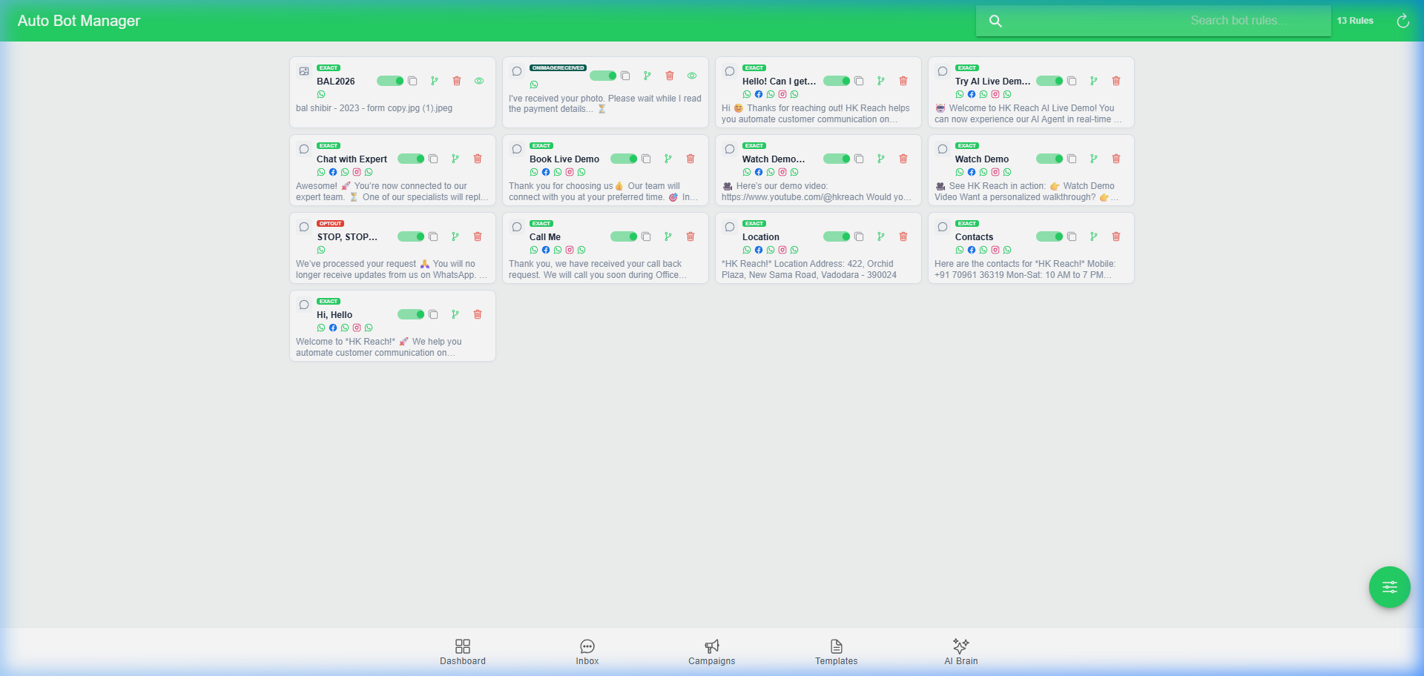This screenshot has width=1424, height=676.
Task: Click the OPTOUT badge on STOP rule
Action: pyautogui.click(x=330, y=223)
